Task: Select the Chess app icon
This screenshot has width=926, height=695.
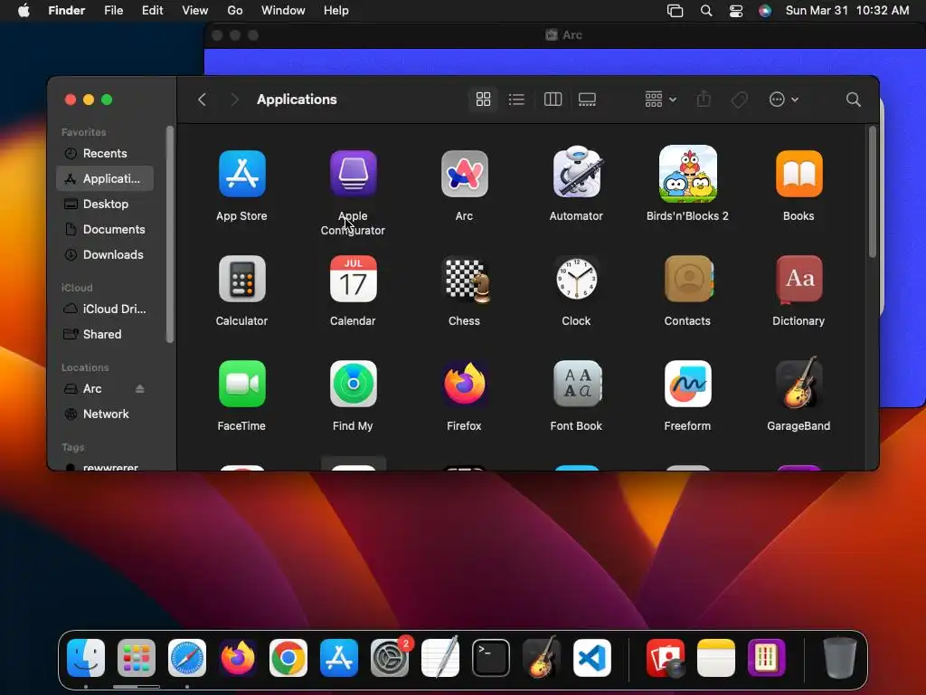Action: pos(467,281)
